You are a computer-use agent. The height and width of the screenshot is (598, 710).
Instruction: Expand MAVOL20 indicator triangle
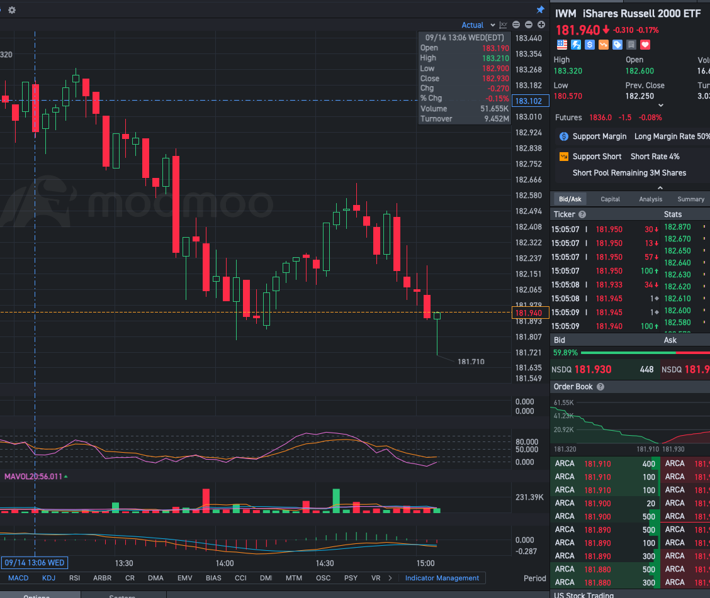(66, 477)
